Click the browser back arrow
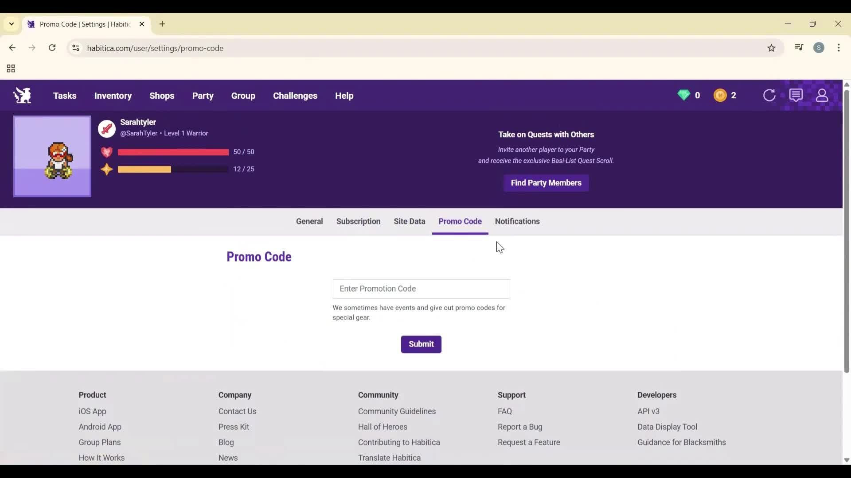 pyautogui.click(x=12, y=48)
